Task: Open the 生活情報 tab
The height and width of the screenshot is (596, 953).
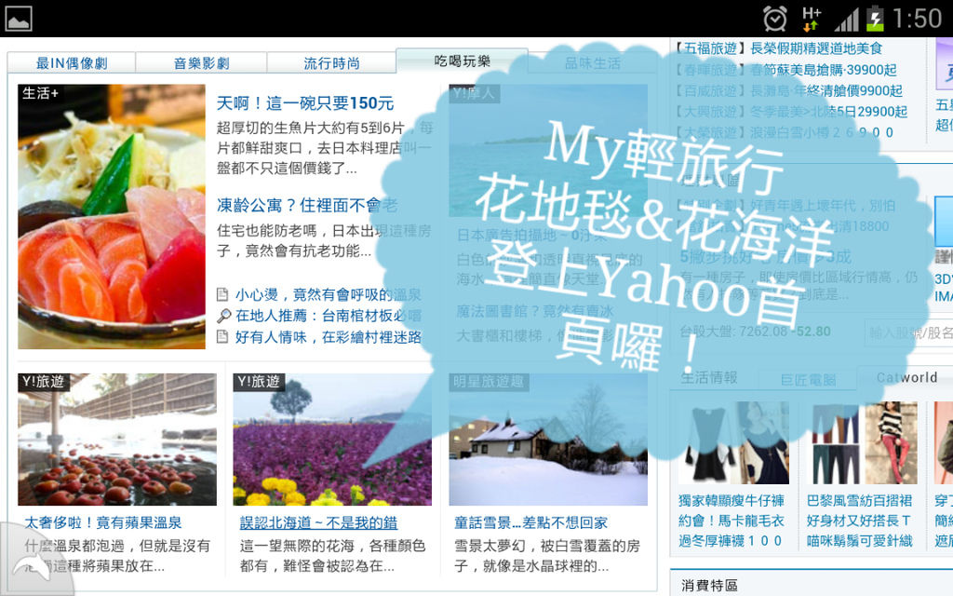Action: (x=708, y=378)
